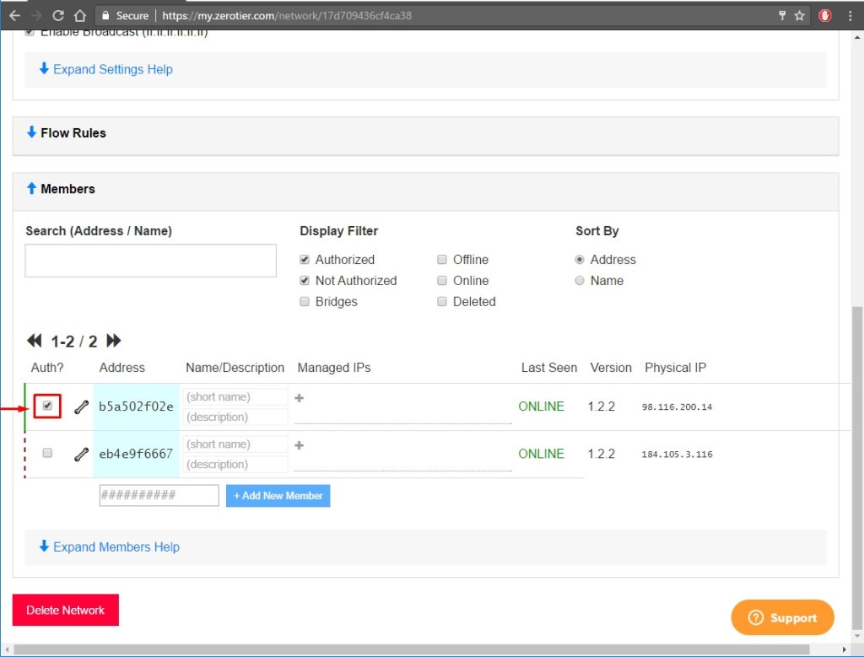Click the Delete Network button
Image resolution: width=864 pixels, height=657 pixels.
click(x=65, y=609)
